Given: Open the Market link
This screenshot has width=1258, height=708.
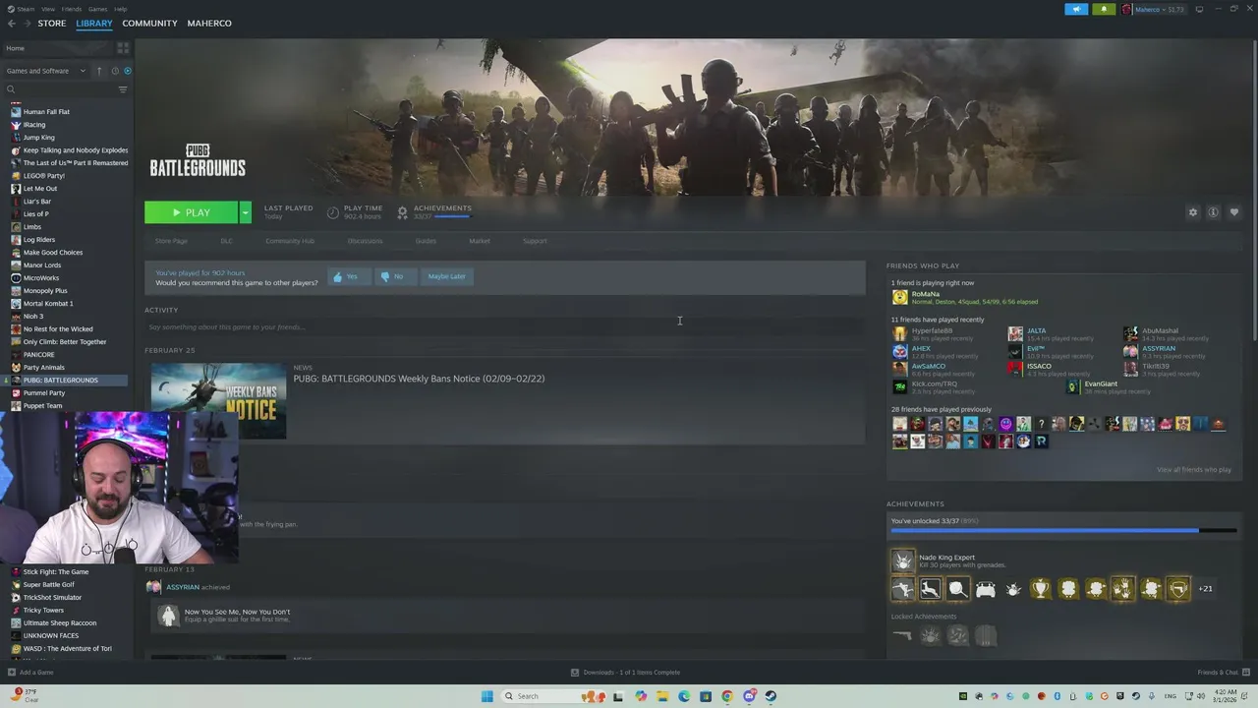Looking at the screenshot, I should tap(480, 241).
